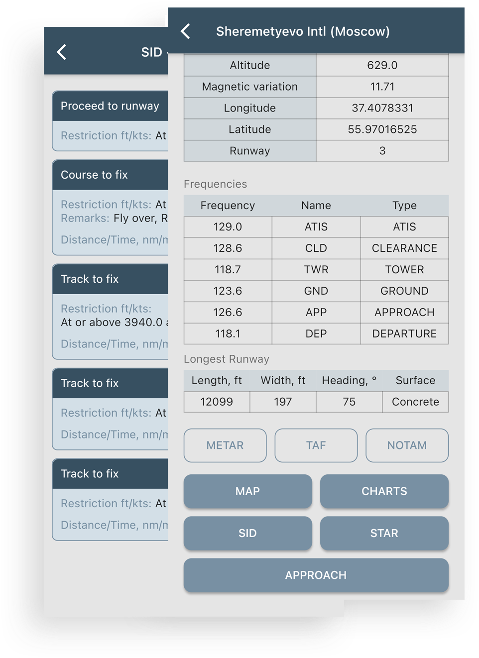This screenshot has width=479, height=658.
Task: Click the CLEARANCE type cell
Action: (404, 248)
